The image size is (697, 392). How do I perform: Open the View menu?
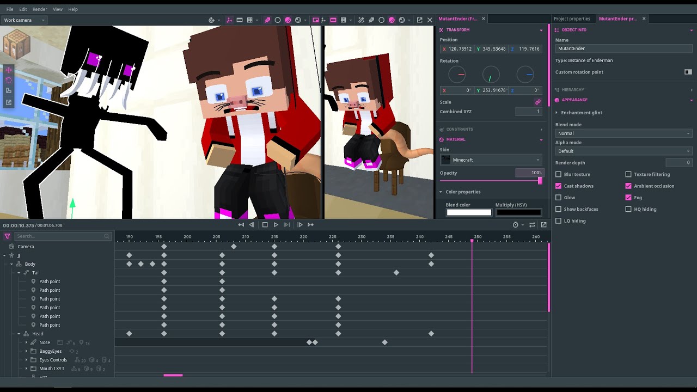point(58,9)
